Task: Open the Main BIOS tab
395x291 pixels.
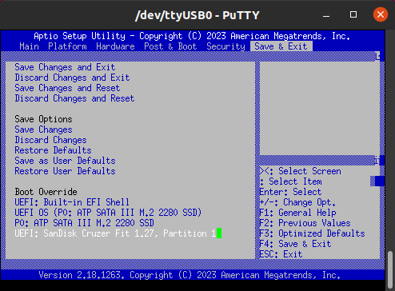Action: click(29, 46)
